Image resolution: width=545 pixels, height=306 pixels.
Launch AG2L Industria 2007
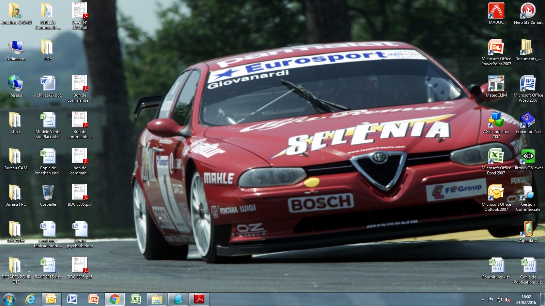coord(496,125)
